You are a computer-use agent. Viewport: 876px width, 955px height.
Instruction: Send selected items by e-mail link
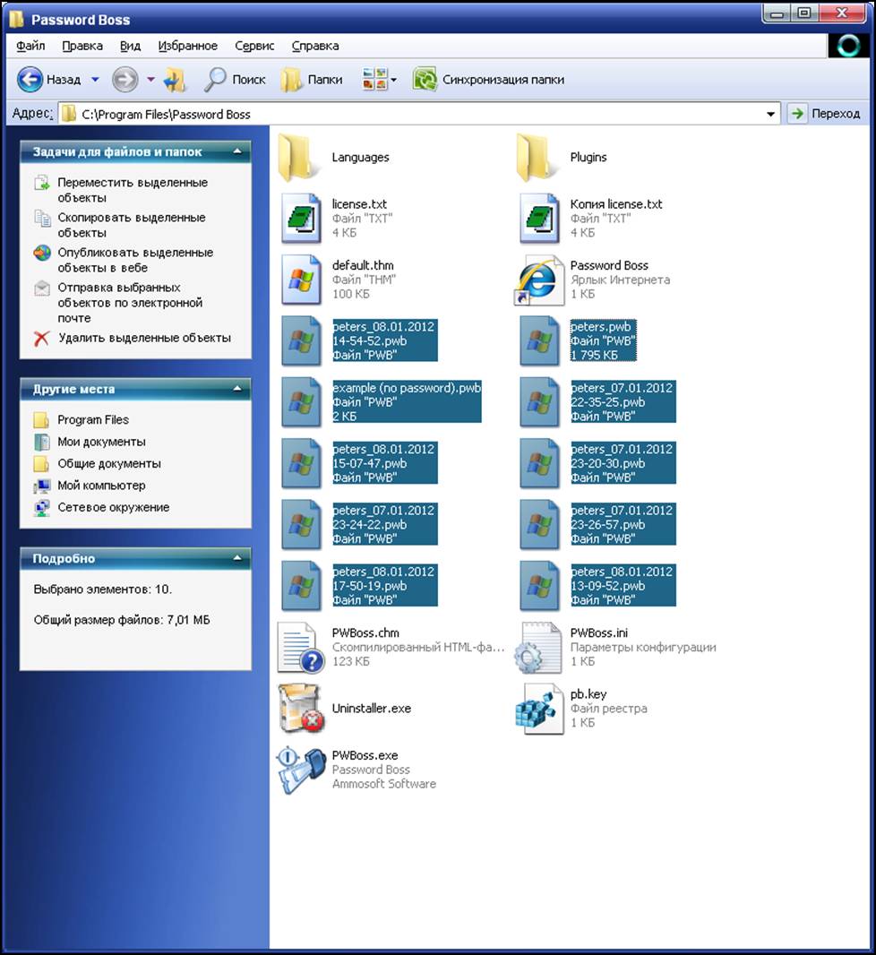(130, 303)
